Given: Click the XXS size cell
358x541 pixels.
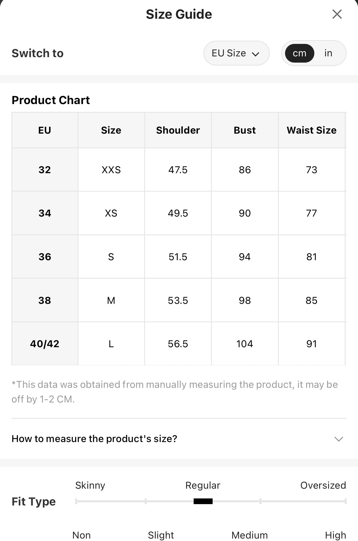Looking at the screenshot, I should pyautogui.click(x=111, y=170).
